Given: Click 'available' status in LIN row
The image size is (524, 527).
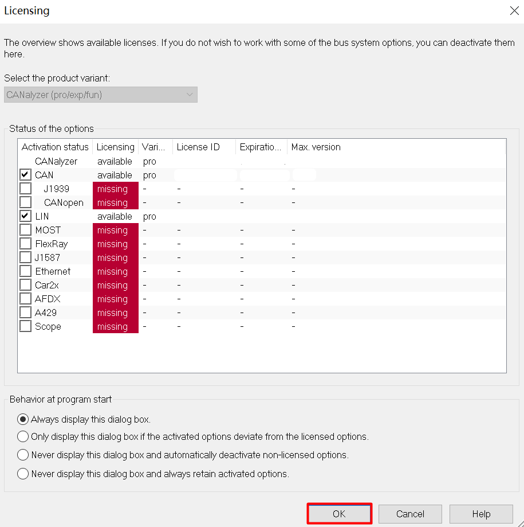Looking at the screenshot, I should pyautogui.click(x=115, y=216).
